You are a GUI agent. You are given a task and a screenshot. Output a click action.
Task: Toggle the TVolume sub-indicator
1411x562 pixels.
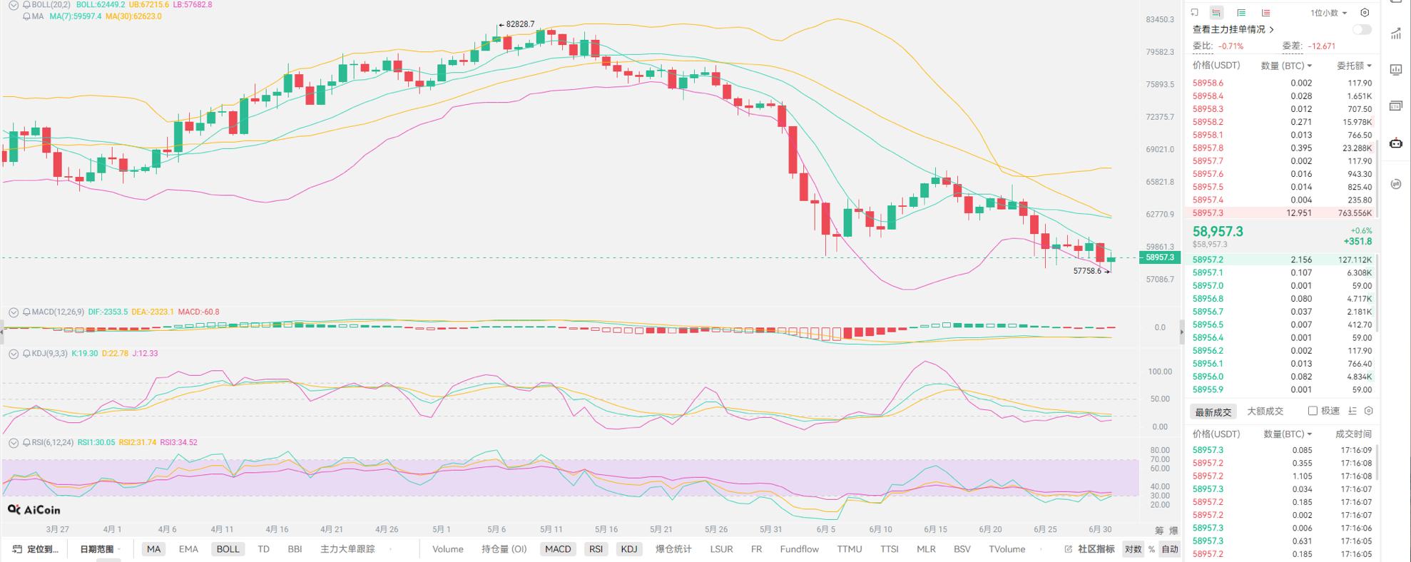pyautogui.click(x=1007, y=549)
